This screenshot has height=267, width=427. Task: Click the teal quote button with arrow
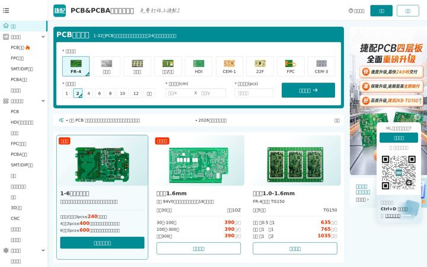[308, 90]
